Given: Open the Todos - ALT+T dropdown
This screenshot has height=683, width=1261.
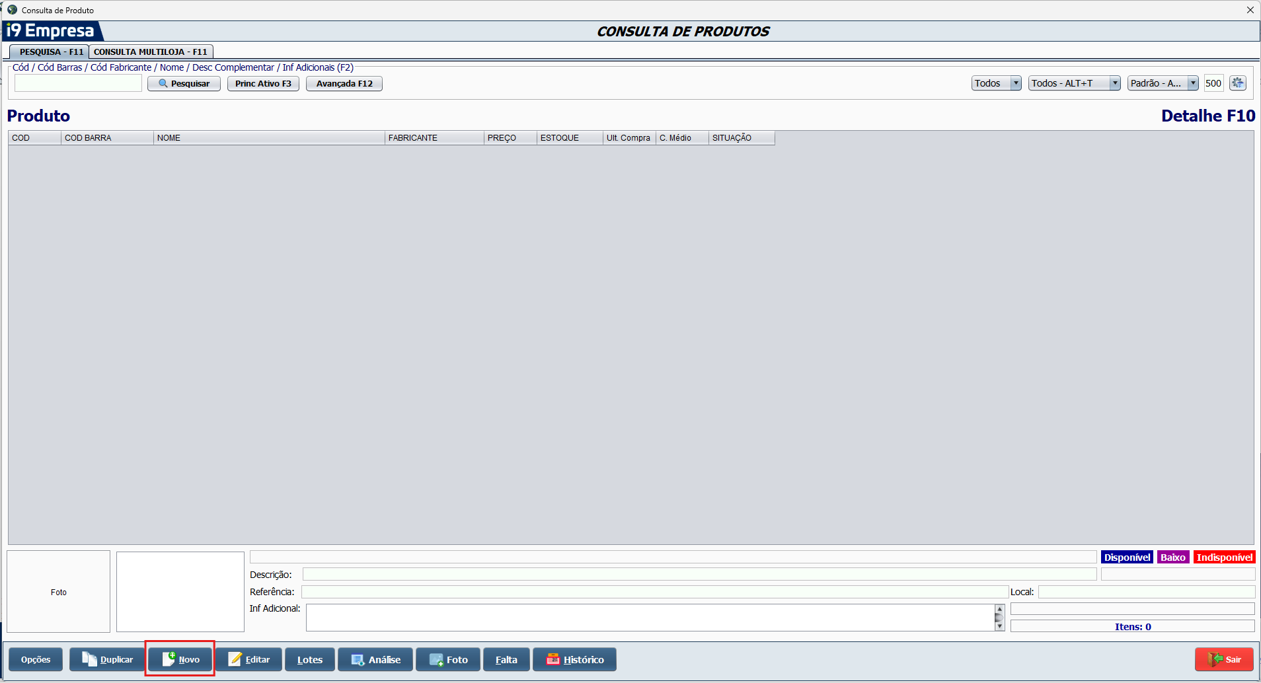Looking at the screenshot, I should click(1115, 83).
